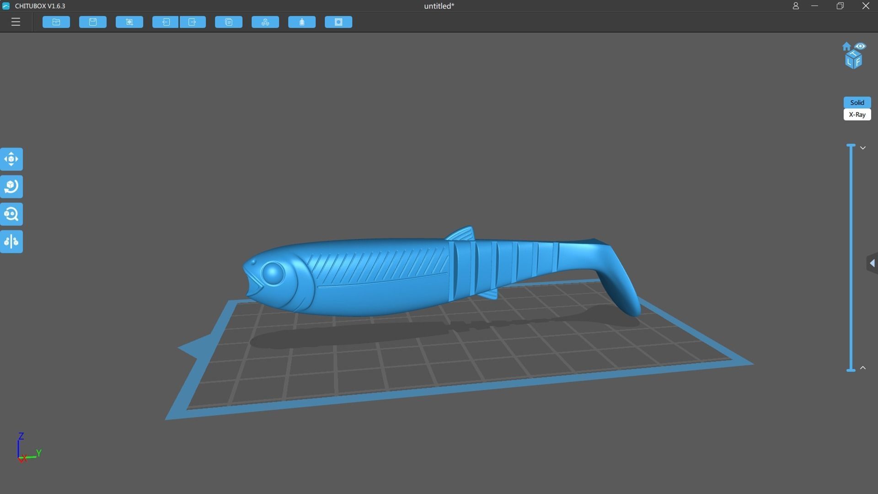Expand the collapsed right side panel arrow
Viewport: 878px width, 494px height.
pos(873,263)
